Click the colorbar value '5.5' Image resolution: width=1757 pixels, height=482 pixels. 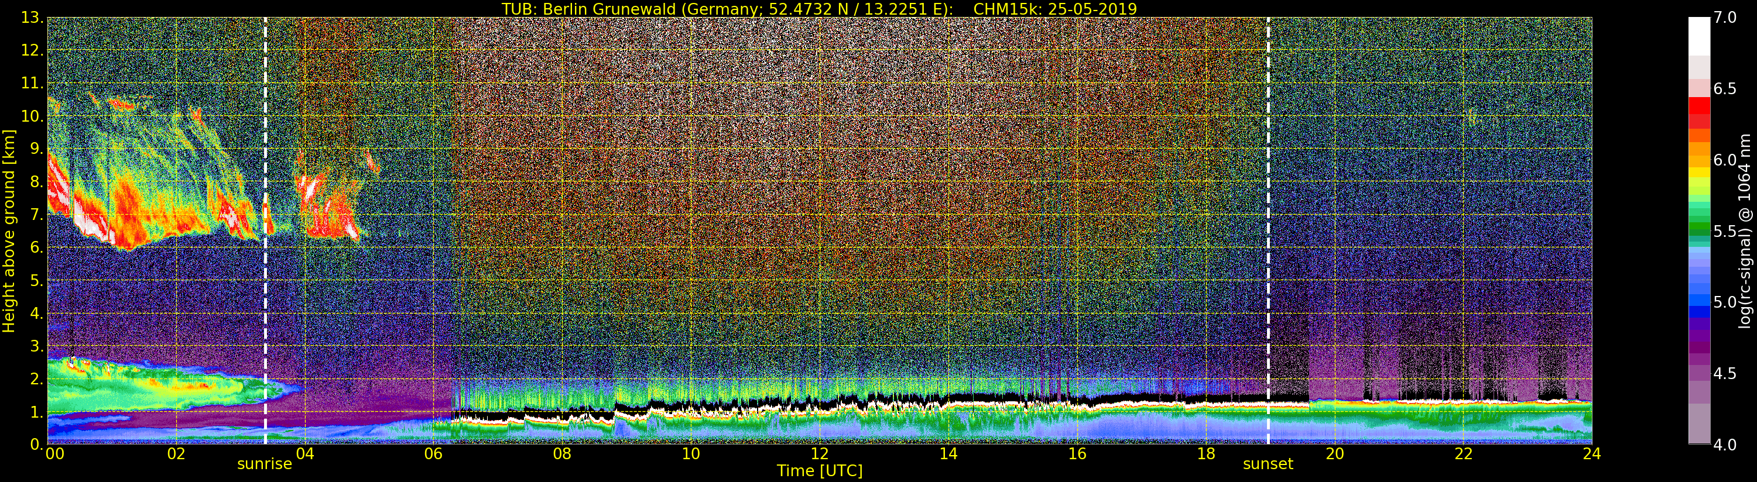1725,231
